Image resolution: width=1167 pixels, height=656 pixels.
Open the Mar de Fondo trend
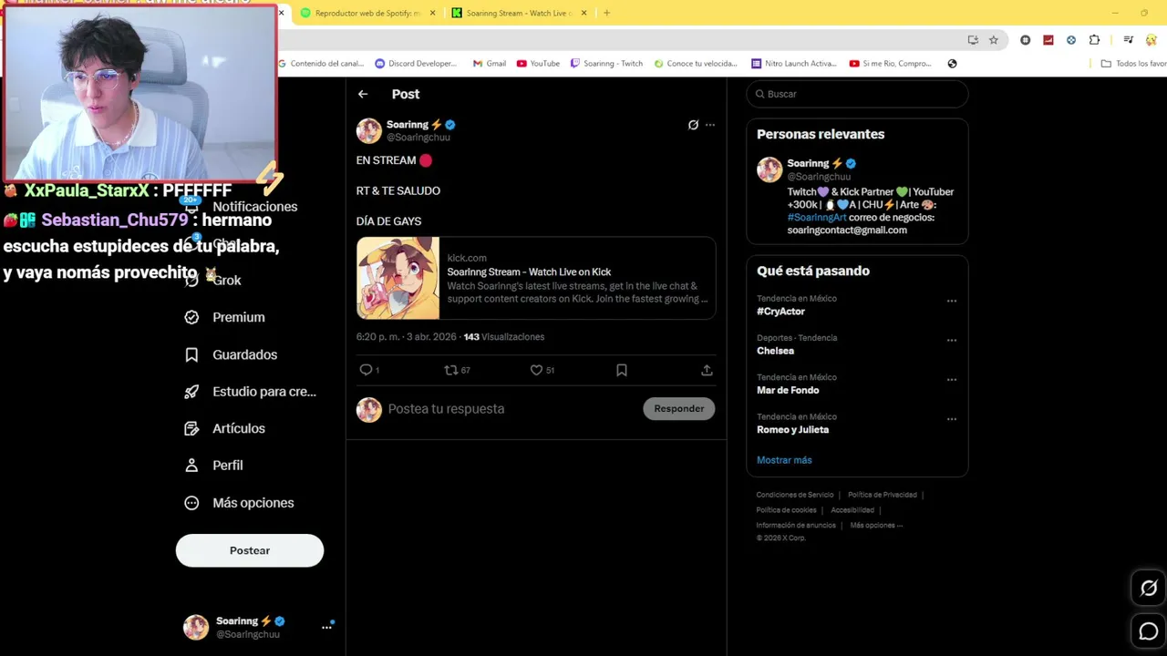point(788,390)
